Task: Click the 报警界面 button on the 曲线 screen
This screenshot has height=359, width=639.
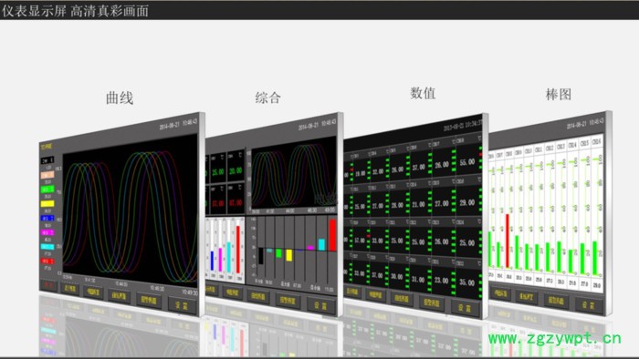Action: coord(149,300)
